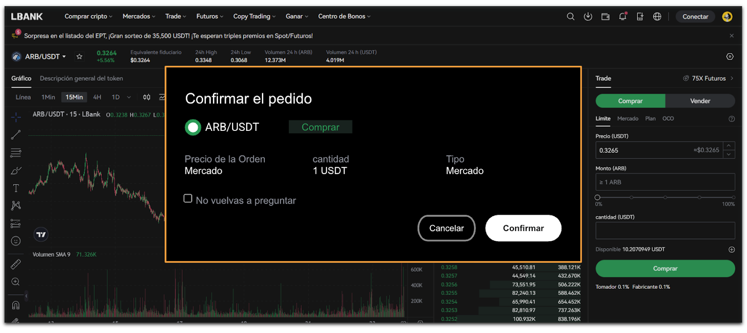The image size is (747, 333).
Task: Open the emoji icons tool
Action: coord(16,241)
